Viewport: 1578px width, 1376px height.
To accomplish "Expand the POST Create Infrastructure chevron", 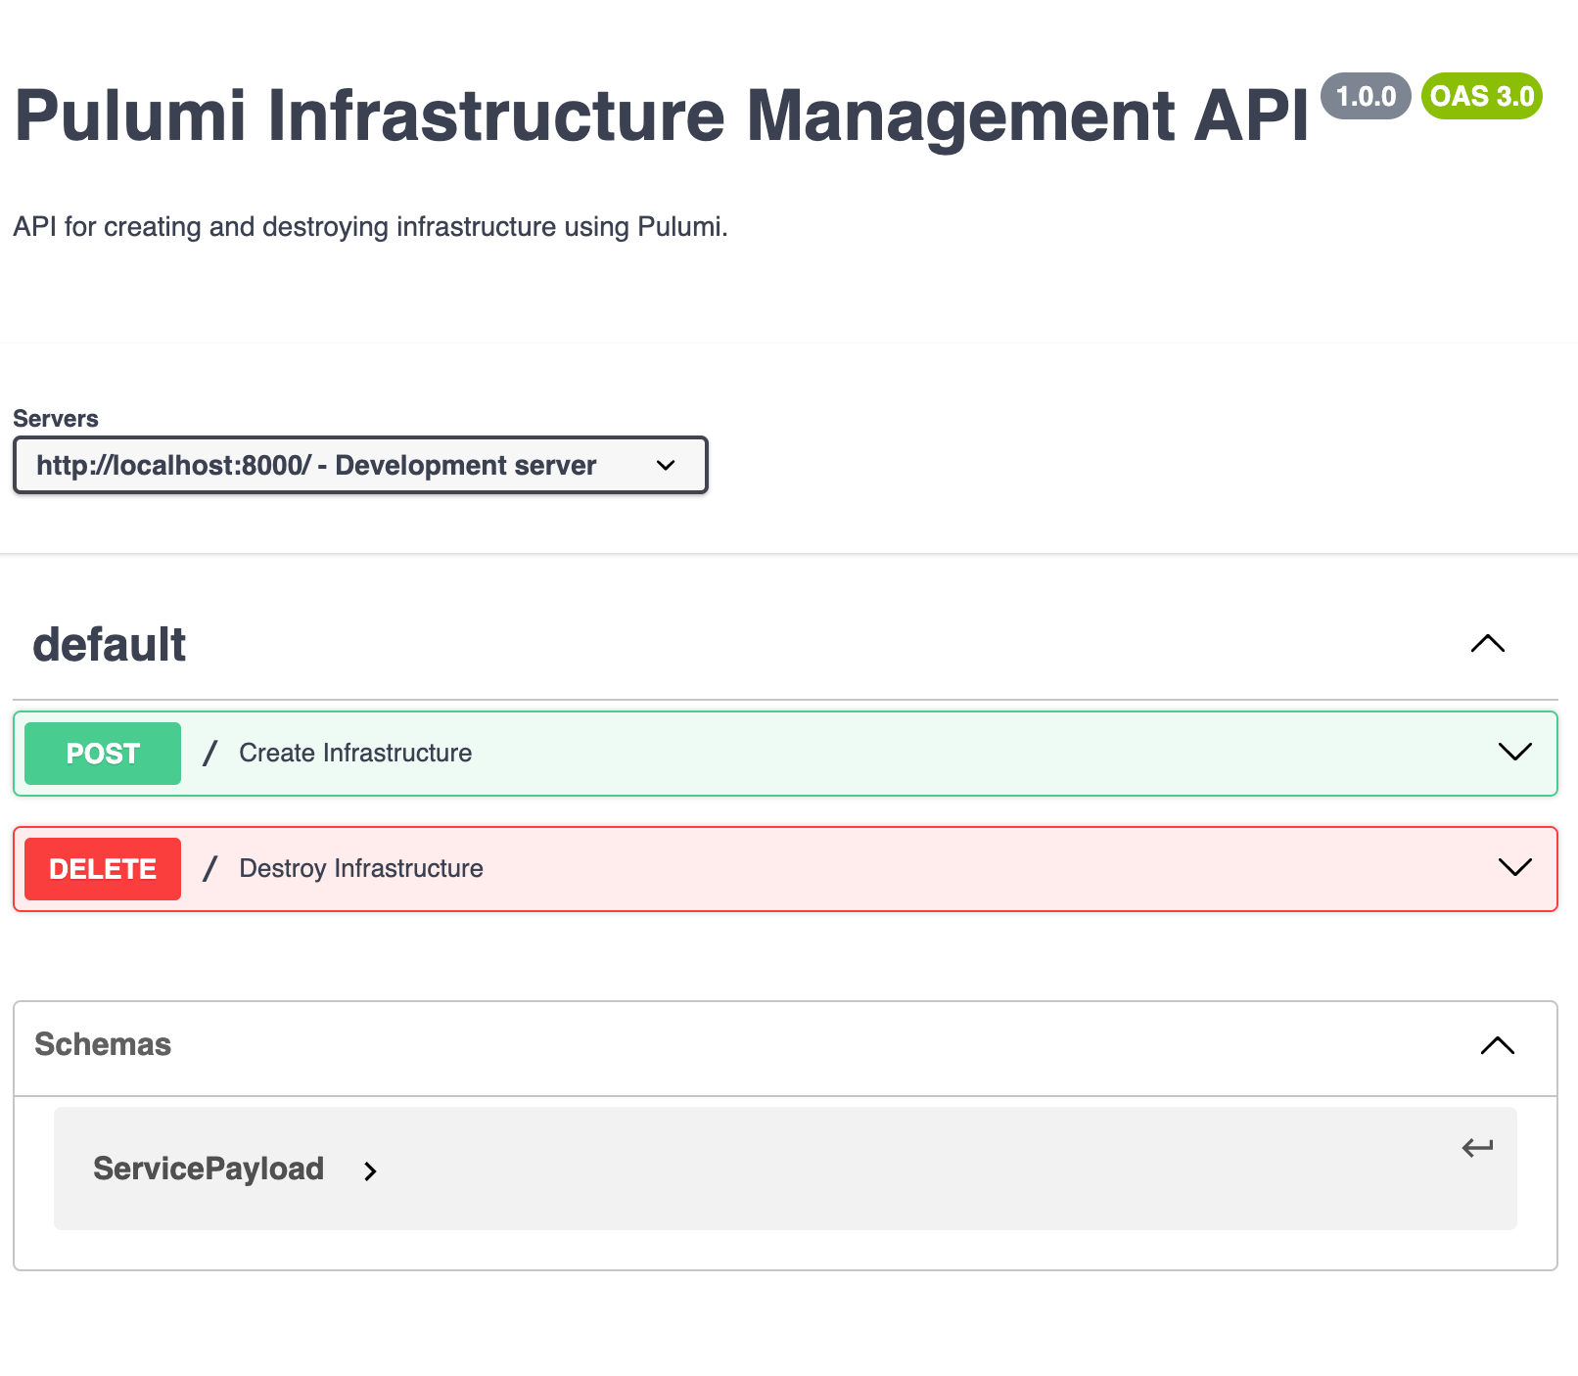I will coord(1514,752).
